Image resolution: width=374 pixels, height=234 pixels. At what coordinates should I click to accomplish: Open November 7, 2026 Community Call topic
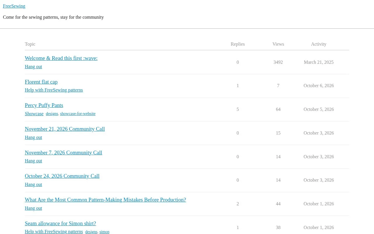(x=63, y=153)
